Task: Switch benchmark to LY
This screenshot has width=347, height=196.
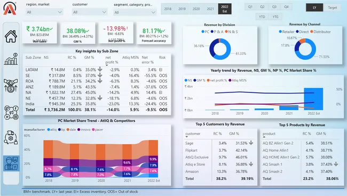Action: pyautogui.click(x=314, y=7)
